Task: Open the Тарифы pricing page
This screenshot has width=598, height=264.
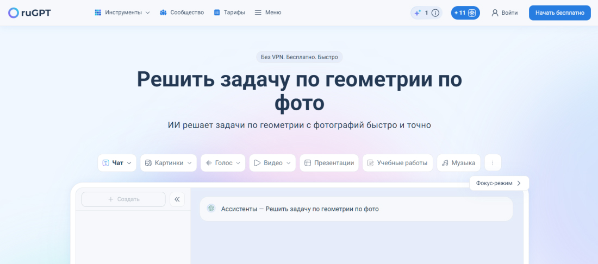Action: [x=229, y=12]
